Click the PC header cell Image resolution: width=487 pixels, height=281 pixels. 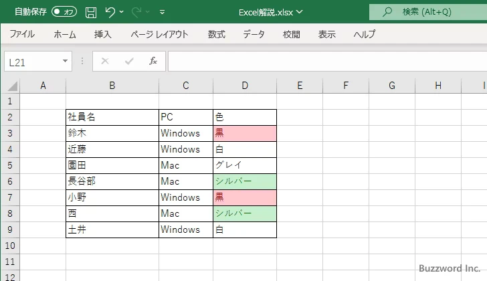pyautogui.click(x=186, y=117)
